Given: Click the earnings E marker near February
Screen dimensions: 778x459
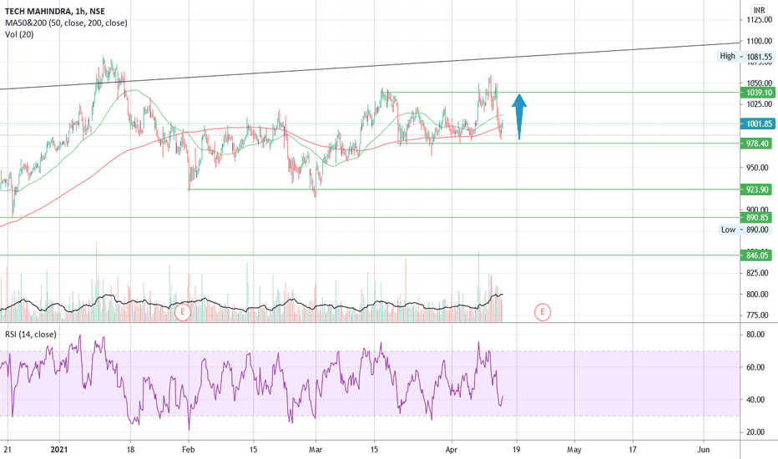Looking at the screenshot, I should 183,312.
